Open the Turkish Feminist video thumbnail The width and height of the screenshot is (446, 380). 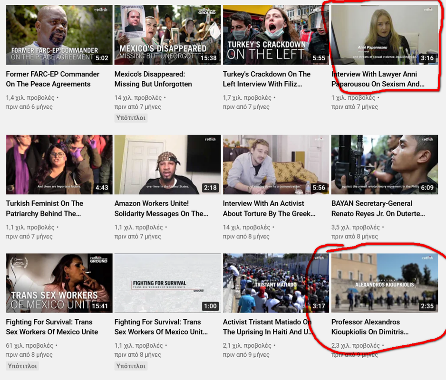[x=59, y=164]
